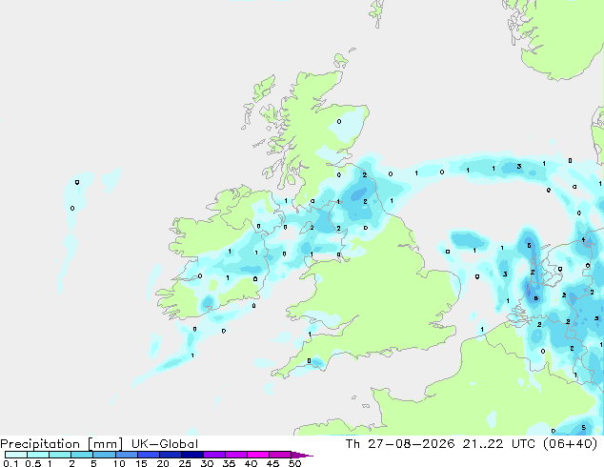Screen dimensions: 604x467
Task: Select the 5 to 10 mm legend swatch
Action: (x=104, y=455)
